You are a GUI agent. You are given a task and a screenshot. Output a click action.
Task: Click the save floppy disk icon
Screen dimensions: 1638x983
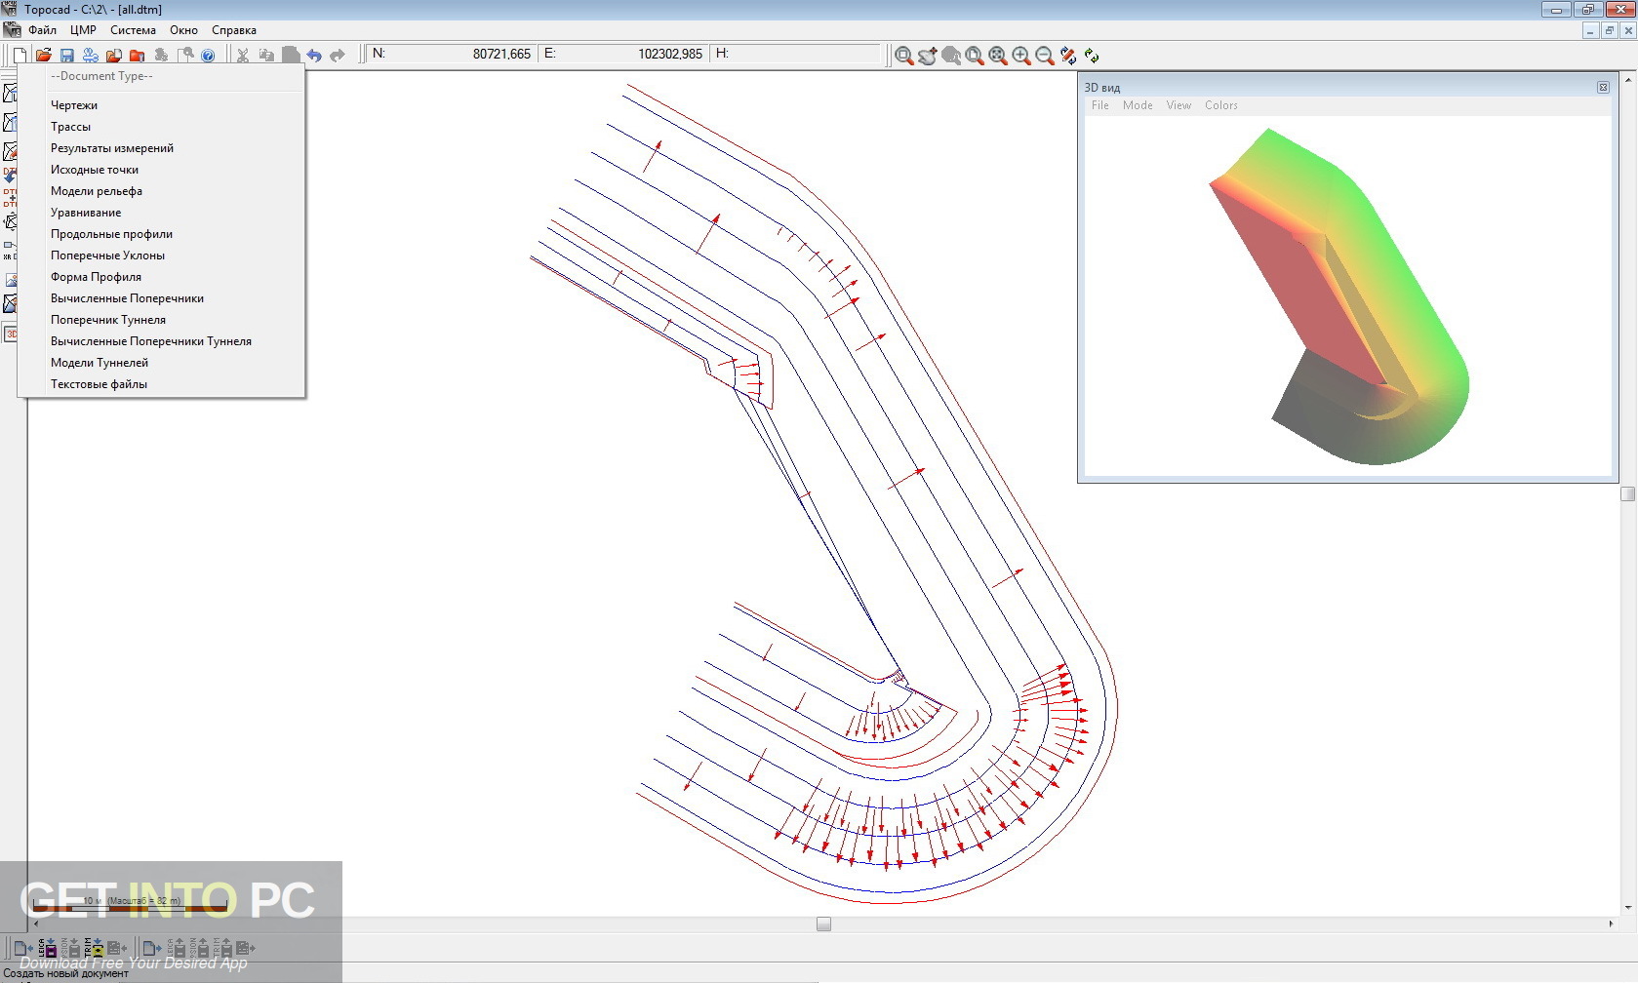pyautogui.click(x=67, y=56)
